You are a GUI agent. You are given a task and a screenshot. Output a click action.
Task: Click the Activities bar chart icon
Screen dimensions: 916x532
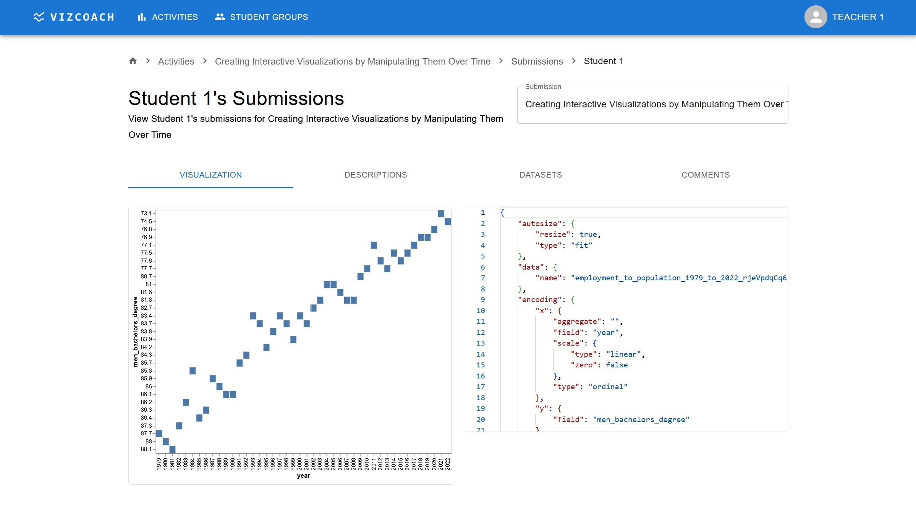[142, 17]
